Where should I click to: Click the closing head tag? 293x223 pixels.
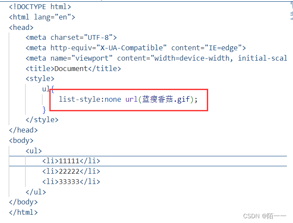[x=23, y=130]
